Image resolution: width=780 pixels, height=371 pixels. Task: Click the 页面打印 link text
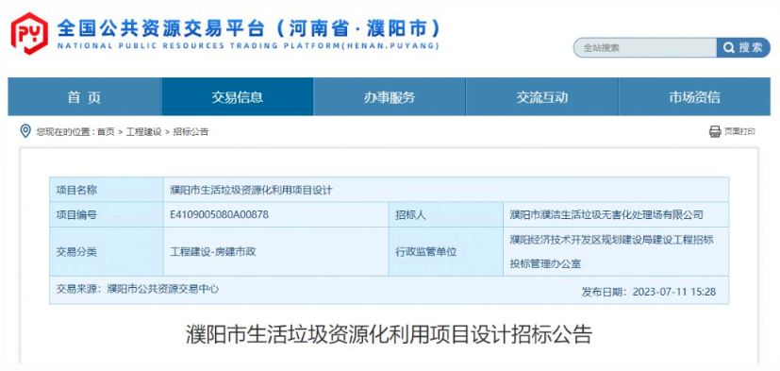pos(739,131)
